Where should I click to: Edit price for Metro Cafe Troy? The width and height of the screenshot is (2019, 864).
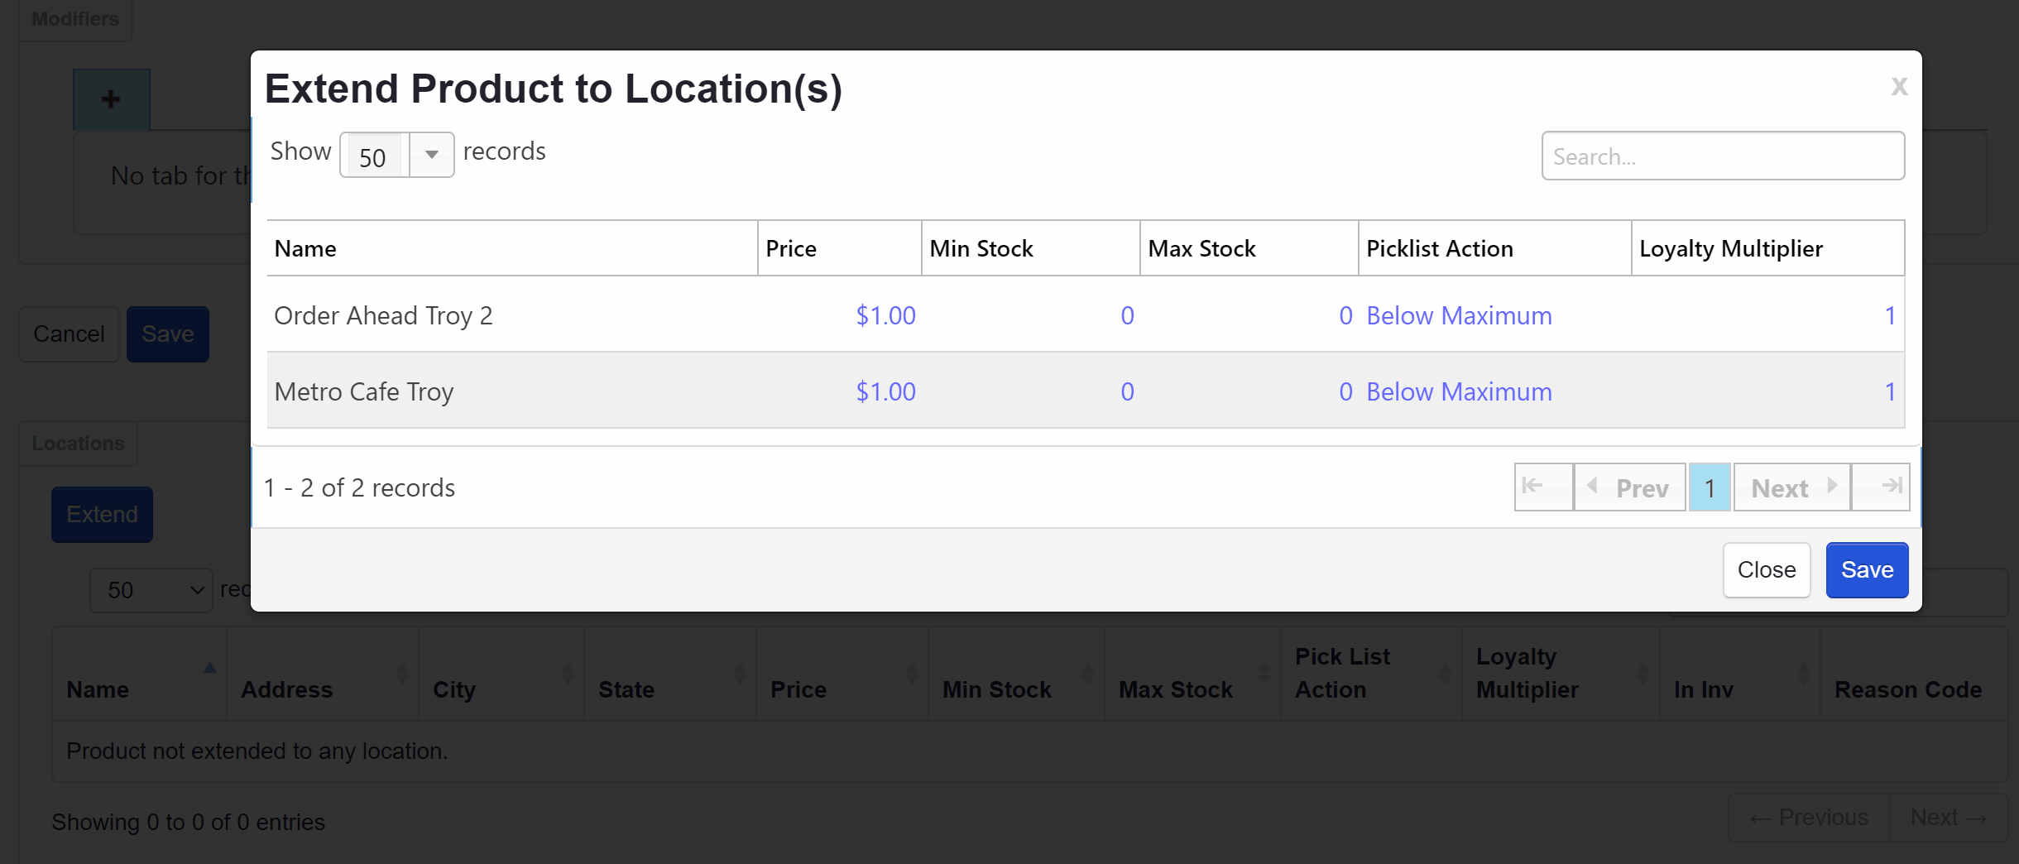pos(885,392)
